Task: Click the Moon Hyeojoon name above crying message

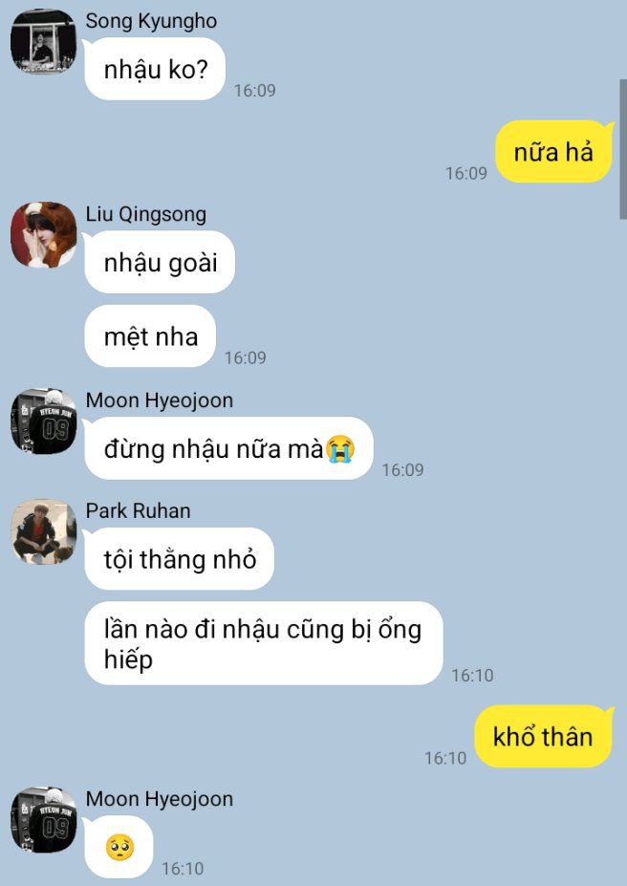Action: [160, 400]
